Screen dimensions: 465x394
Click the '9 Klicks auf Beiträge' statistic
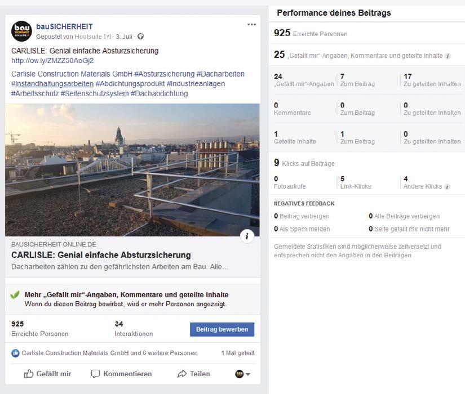click(x=304, y=163)
